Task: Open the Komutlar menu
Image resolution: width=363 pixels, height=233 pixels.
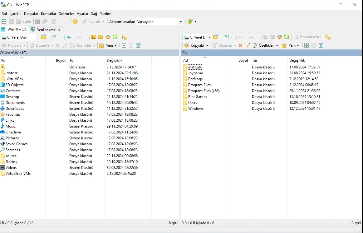Action: pos(49,14)
